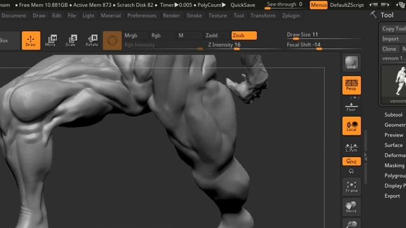Click the Box button left of Draw
406x228 pixels.
(10, 41)
